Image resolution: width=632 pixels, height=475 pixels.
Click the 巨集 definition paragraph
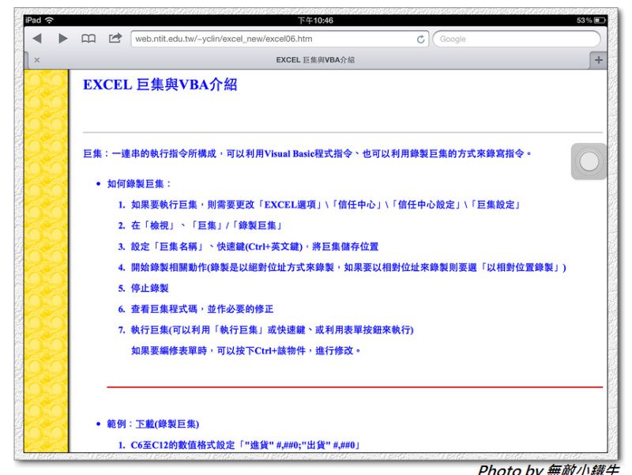(x=307, y=153)
